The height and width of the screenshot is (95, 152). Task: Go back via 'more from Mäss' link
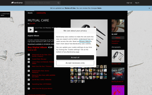[5, 14]
